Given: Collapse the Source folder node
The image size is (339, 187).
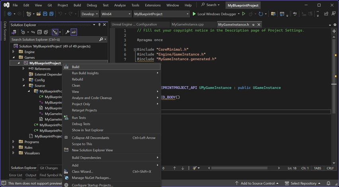Looking at the screenshot, I should click(x=23, y=85).
